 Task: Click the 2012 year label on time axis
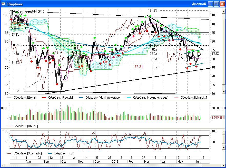click(115, 162)
